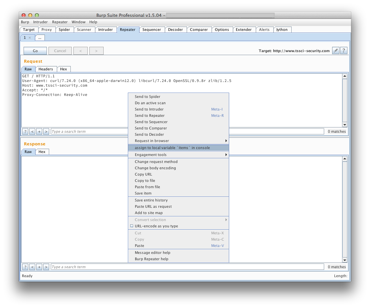Viewport: 370px width, 308px height.
Task: Click the Cancel button
Action: [x=60, y=51]
